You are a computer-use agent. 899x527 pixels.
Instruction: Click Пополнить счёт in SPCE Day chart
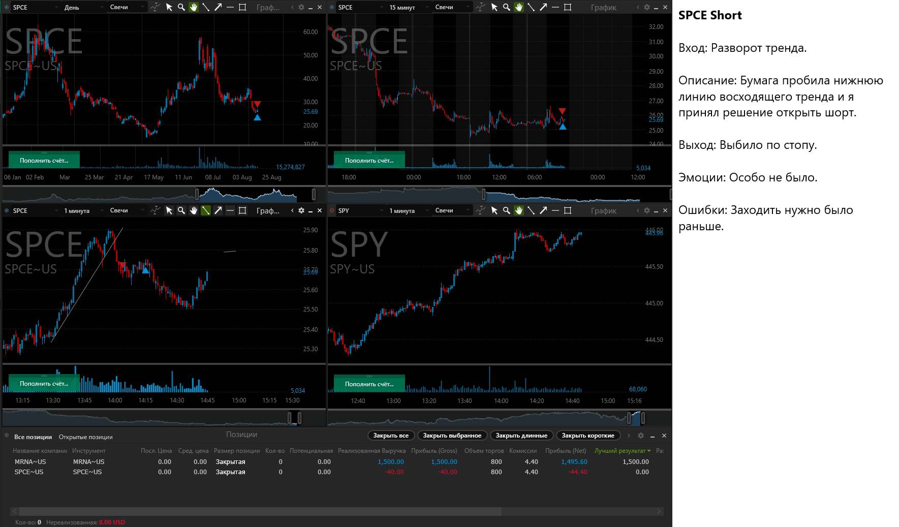pos(44,160)
